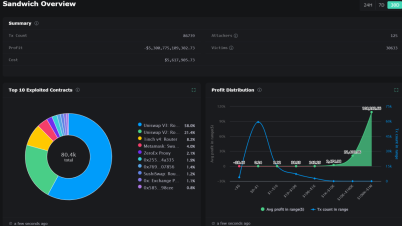Click the clock icon under the donut chart

[x=10, y=223]
